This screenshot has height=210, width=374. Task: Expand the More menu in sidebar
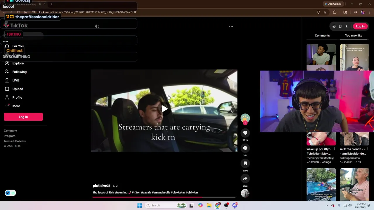click(x=16, y=106)
